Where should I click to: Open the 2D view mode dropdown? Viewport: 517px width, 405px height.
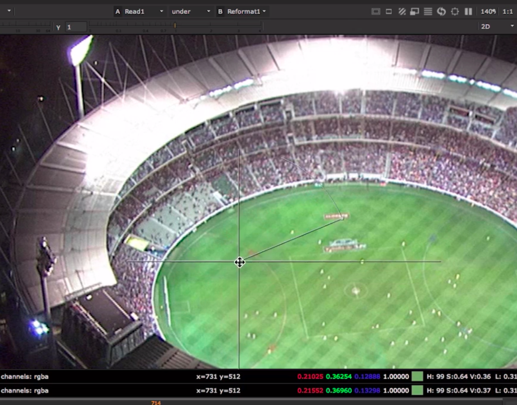(x=497, y=26)
